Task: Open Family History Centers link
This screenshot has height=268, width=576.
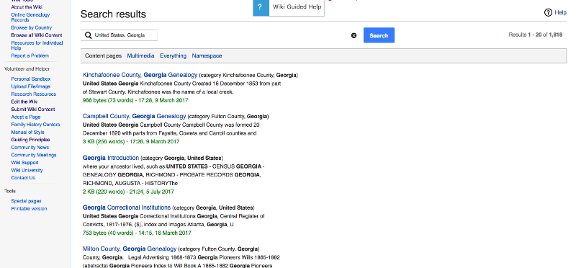Action: pyautogui.click(x=35, y=125)
